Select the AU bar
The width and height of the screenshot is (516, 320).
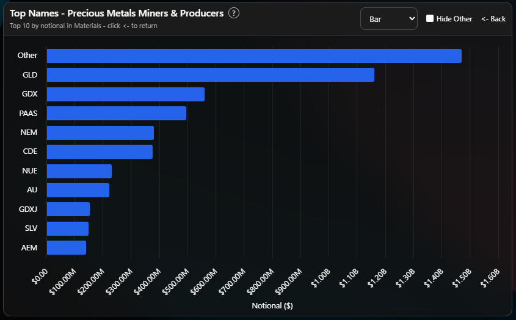click(78, 191)
